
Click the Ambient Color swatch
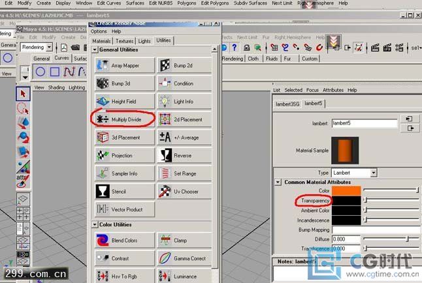click(346, 210)
